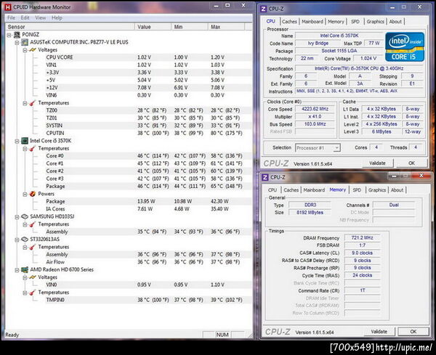Click the DRAM Frequency 721.2 MHz value
Viewport: 436px width, 355px height.
point(362,238)
